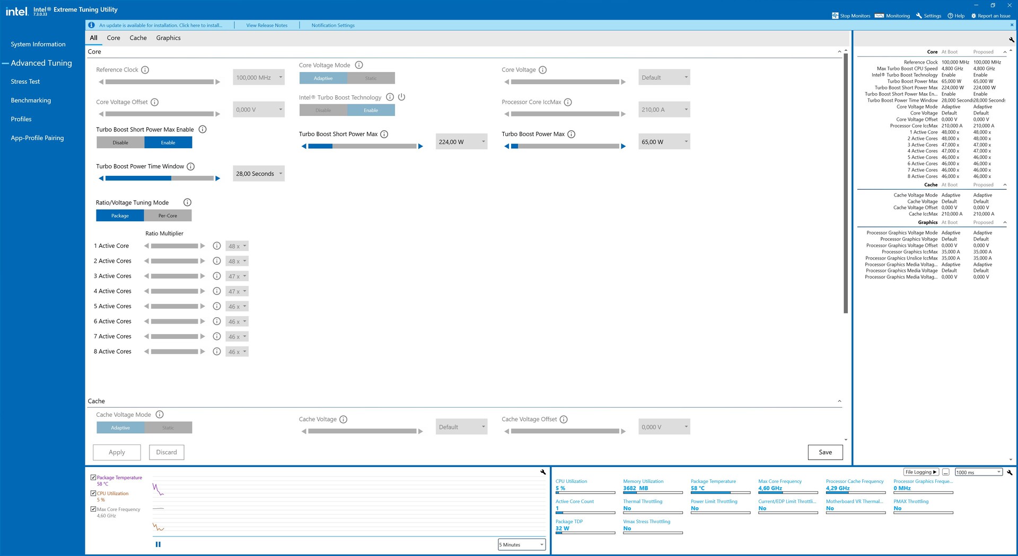Show info for 1 Active Core ratio

point(217,246)
